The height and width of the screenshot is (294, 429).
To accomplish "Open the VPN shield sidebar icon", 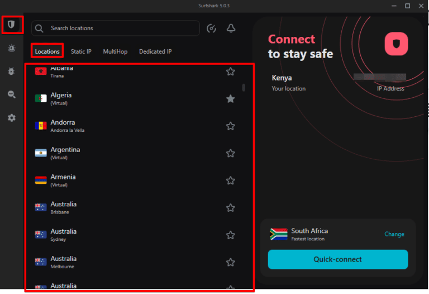I will pos(11,25).
